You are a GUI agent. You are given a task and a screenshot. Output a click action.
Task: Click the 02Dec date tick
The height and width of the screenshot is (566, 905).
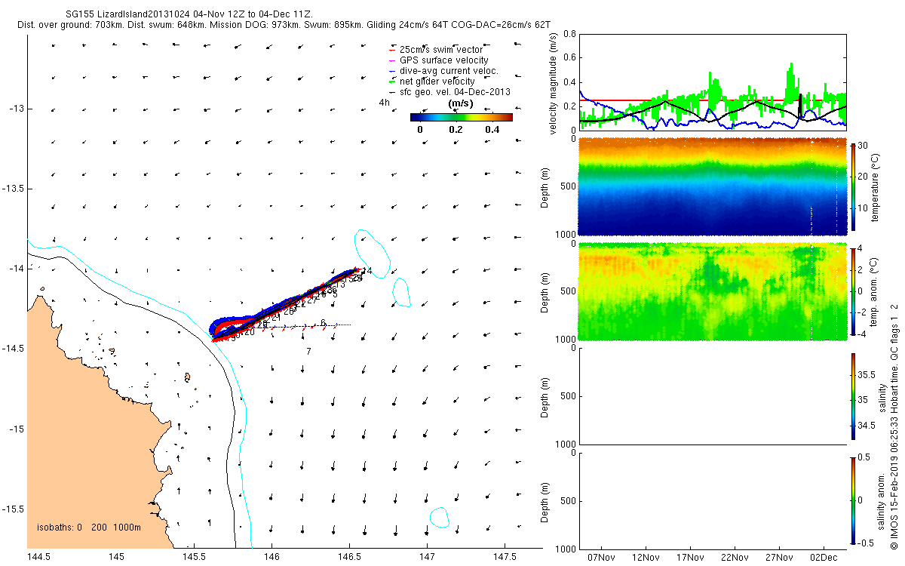(x=824, y=557)
